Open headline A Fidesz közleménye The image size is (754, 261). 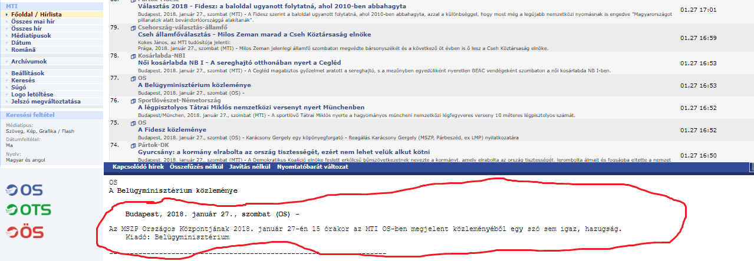click(172, 129)
